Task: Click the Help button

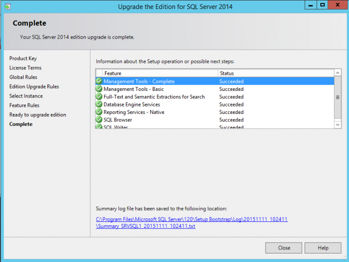Action: point(323,248)
